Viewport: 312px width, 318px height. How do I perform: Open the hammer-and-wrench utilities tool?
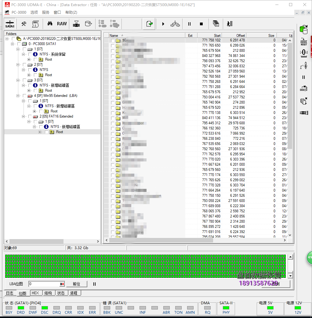tap(24, 24)
